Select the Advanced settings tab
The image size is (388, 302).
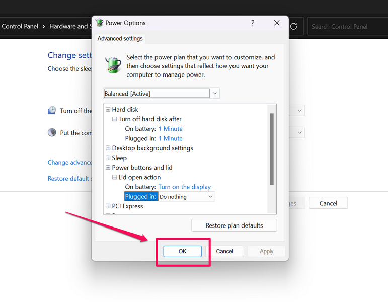point(120,38)
